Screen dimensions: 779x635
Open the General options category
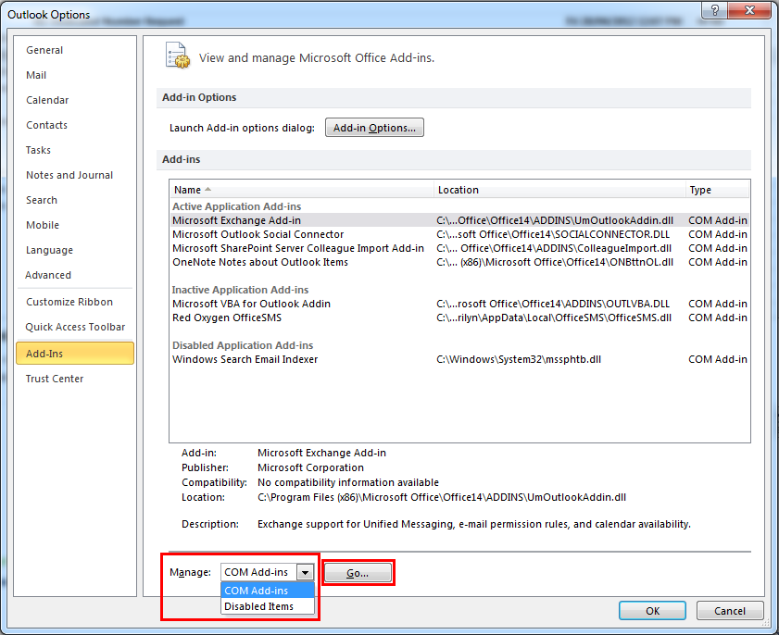pyautogui.click(x=44, y=50)
